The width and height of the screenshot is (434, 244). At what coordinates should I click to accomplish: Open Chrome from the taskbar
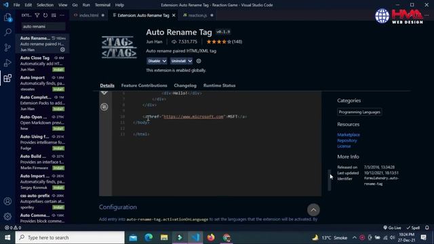[x=226, y=238]
